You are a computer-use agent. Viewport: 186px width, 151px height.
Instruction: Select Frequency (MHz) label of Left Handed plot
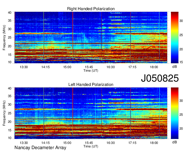(4, 113)
